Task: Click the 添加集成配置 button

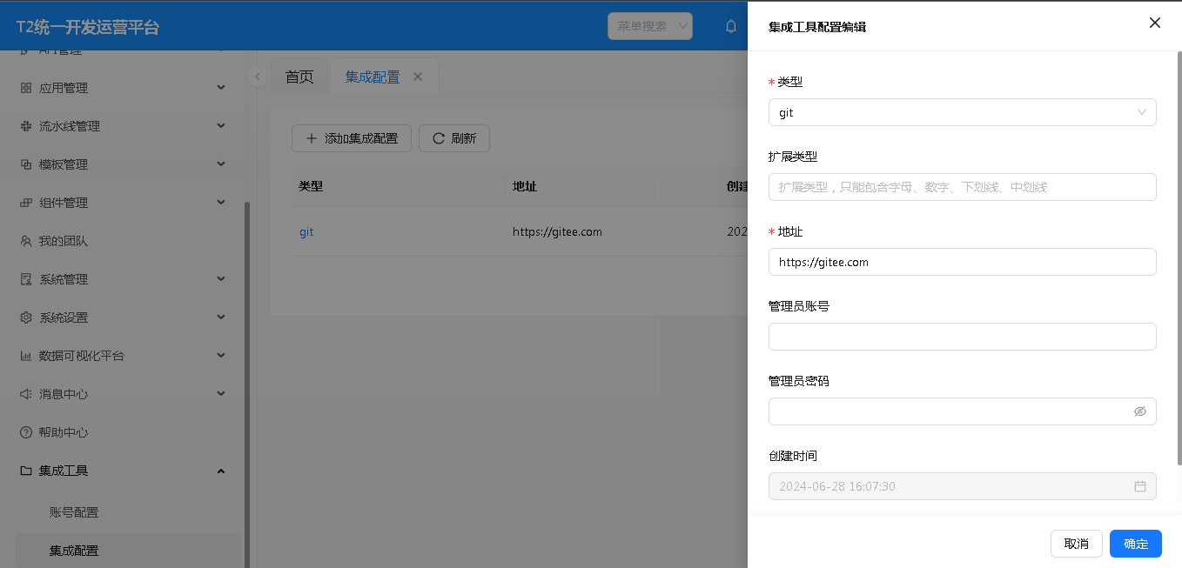Action: 352,138
